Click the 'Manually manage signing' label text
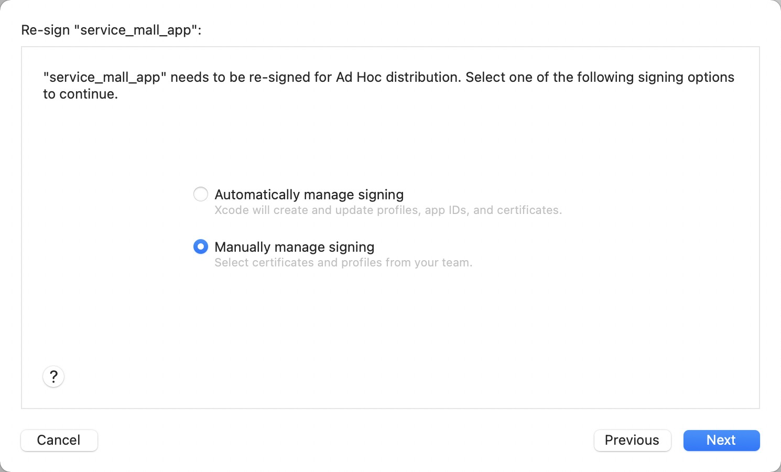The height and width of the screenshot is (472, 781). (x=294, y=247)
